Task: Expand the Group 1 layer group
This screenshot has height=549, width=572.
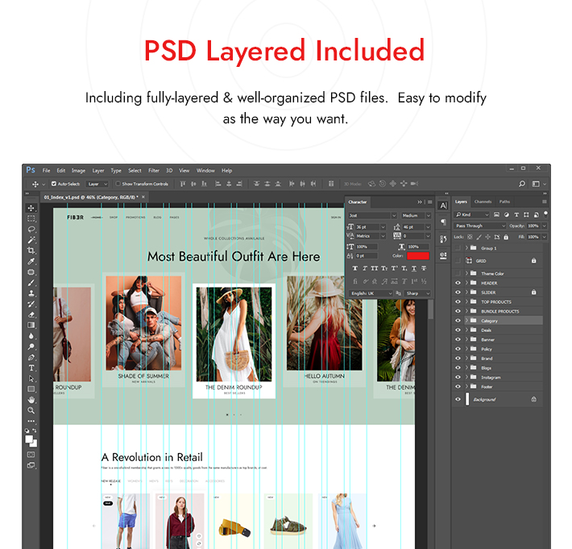Action: point(466,247)
